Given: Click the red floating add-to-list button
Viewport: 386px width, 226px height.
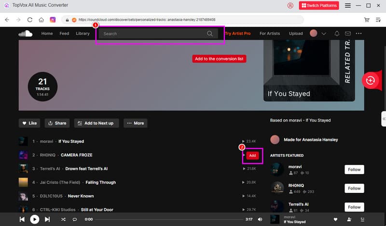Looking at the screenshot, I should (x=370, y=80).
